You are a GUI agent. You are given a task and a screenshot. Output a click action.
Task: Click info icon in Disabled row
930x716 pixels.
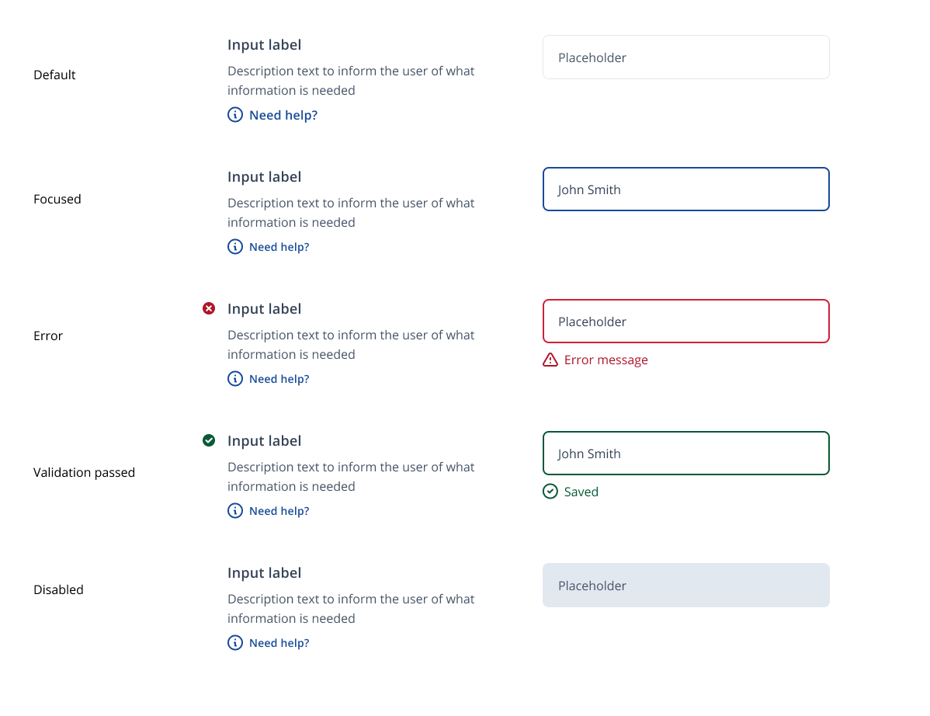[x=235, y=643]
